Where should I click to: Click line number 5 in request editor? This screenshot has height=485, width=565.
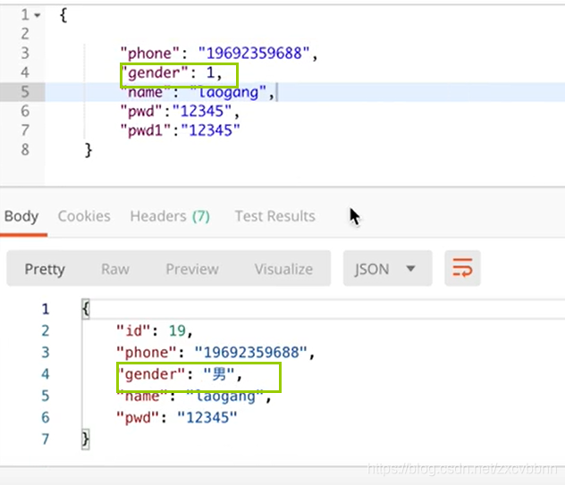coord(24,92)
